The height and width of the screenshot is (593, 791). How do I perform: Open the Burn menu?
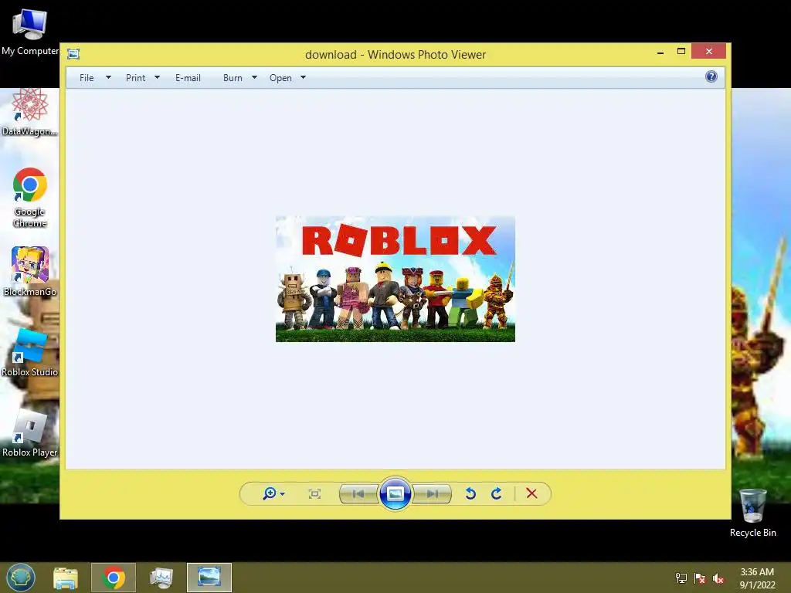tap(233, 78)
